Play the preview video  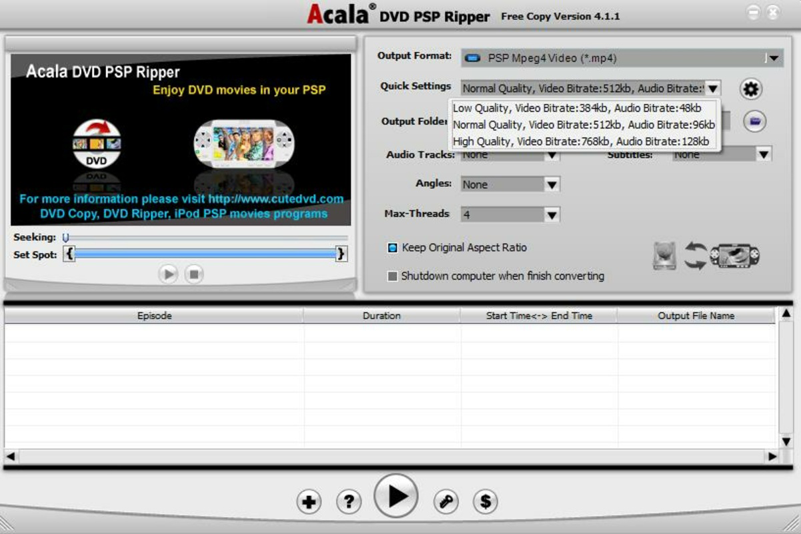(x=168, y=274)
